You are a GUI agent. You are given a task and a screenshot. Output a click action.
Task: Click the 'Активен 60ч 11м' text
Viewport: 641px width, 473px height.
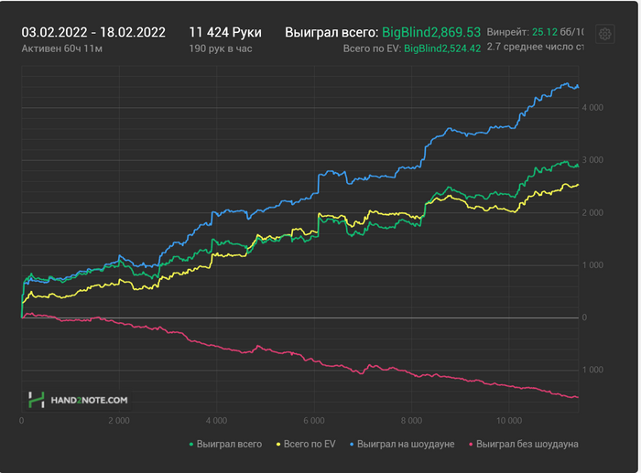61,48
